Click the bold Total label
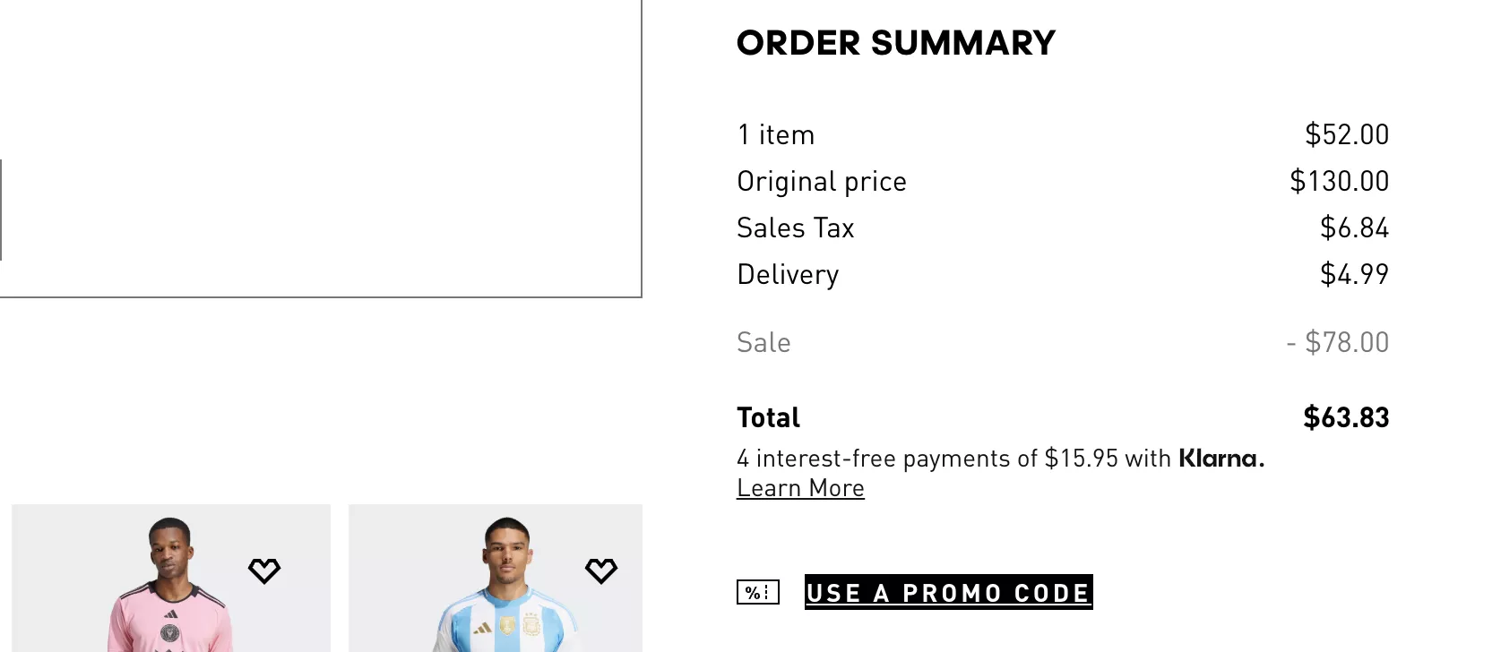 coord(769,417)
